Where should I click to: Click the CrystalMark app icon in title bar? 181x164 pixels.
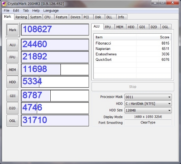4,4
